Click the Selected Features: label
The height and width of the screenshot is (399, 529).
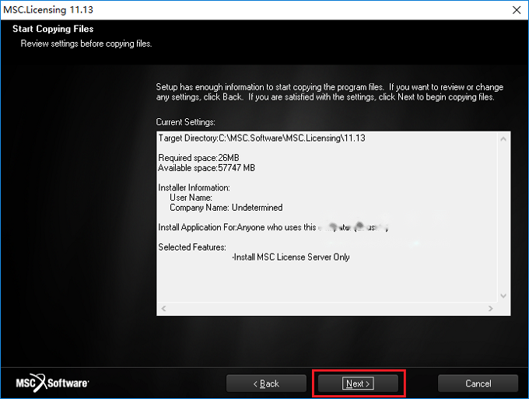(192, 247)
